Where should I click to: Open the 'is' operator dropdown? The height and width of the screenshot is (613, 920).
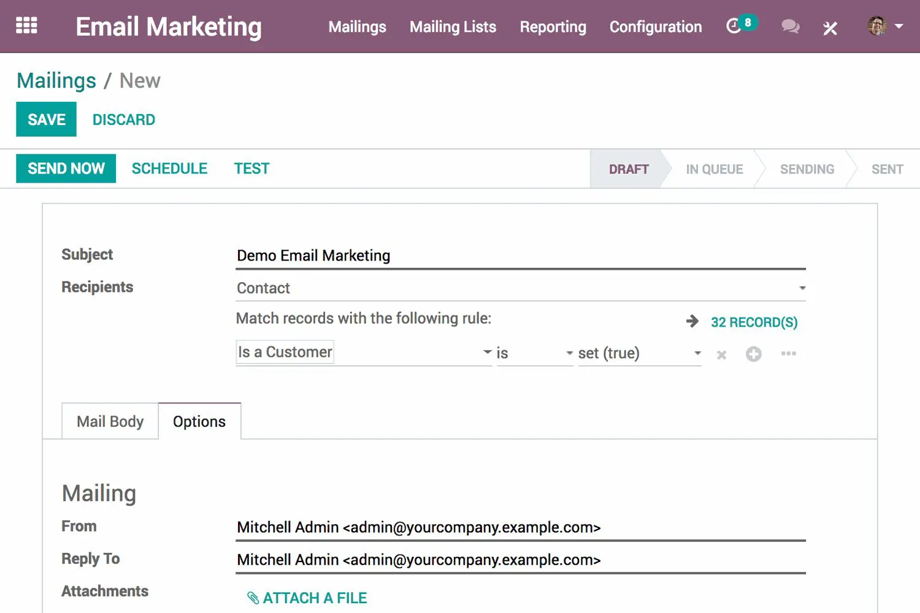pyautogui.click(x=534, y=353)
